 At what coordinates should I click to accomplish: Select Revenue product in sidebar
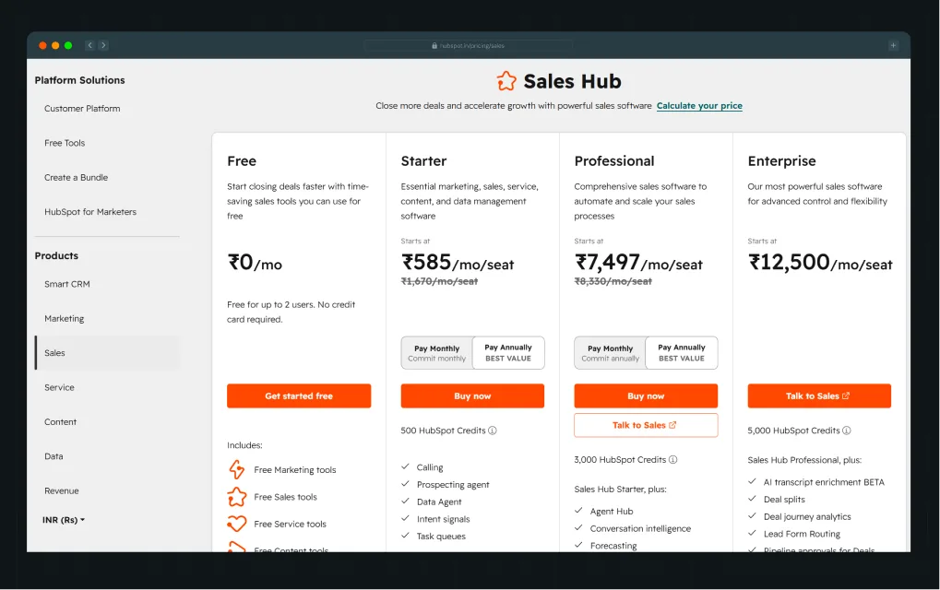(x=62, y=490)
